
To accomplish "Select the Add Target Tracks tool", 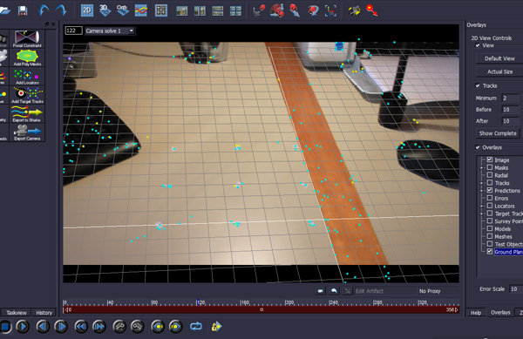I will pyautogui.click(x=27, y=95).
